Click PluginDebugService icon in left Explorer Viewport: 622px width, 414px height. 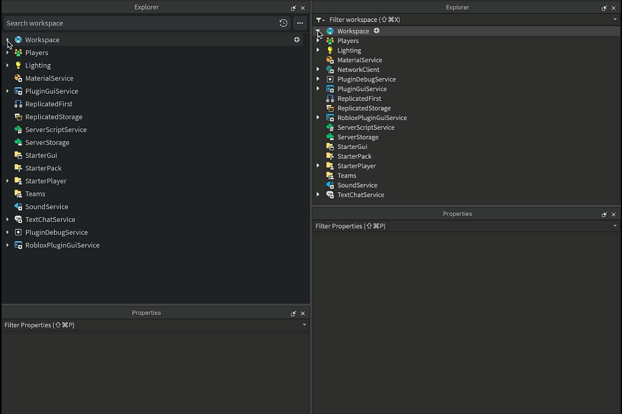point(18,232)
